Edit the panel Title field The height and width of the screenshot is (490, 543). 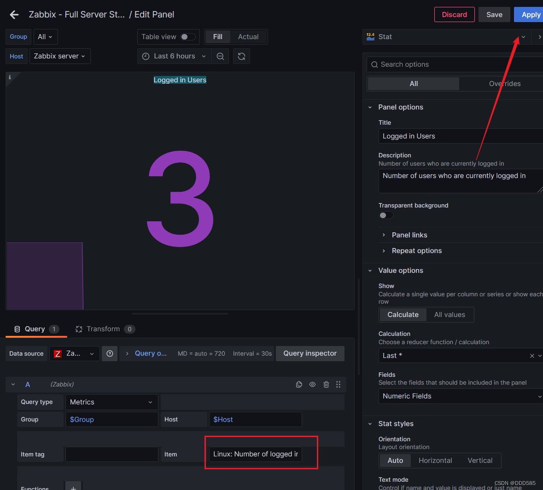[x=461, y=136]
